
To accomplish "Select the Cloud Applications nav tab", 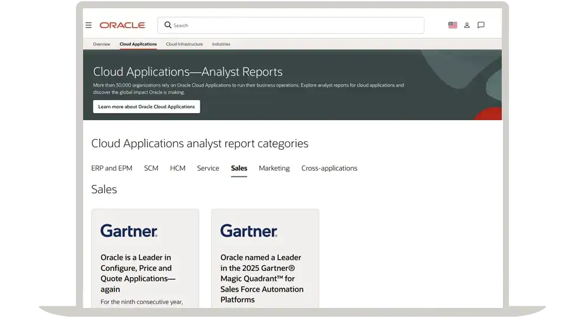I will click(138, 44).
